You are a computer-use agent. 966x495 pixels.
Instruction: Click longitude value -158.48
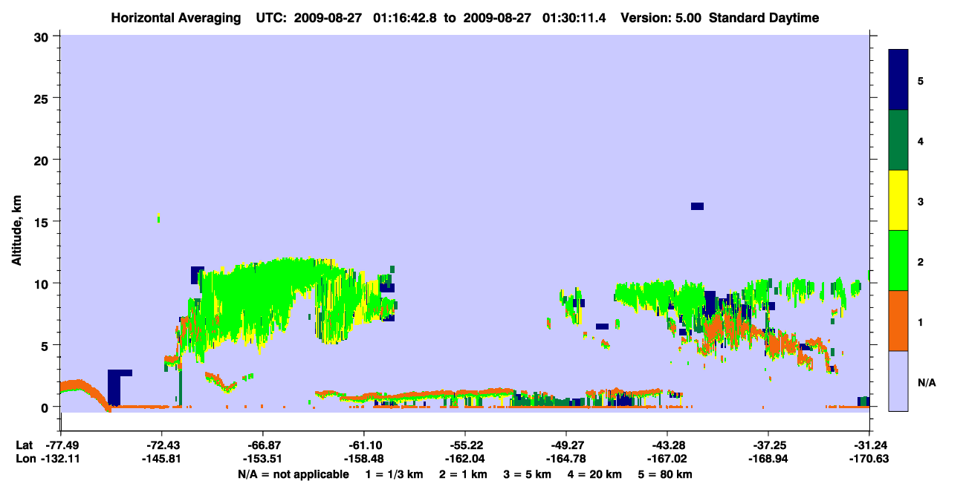364,459
